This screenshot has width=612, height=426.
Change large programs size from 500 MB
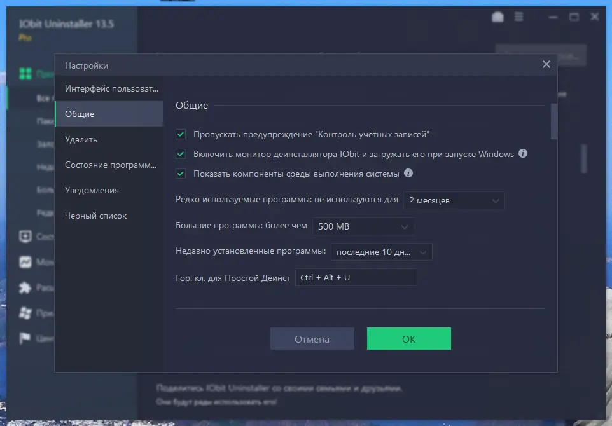(x=363, y=226)
